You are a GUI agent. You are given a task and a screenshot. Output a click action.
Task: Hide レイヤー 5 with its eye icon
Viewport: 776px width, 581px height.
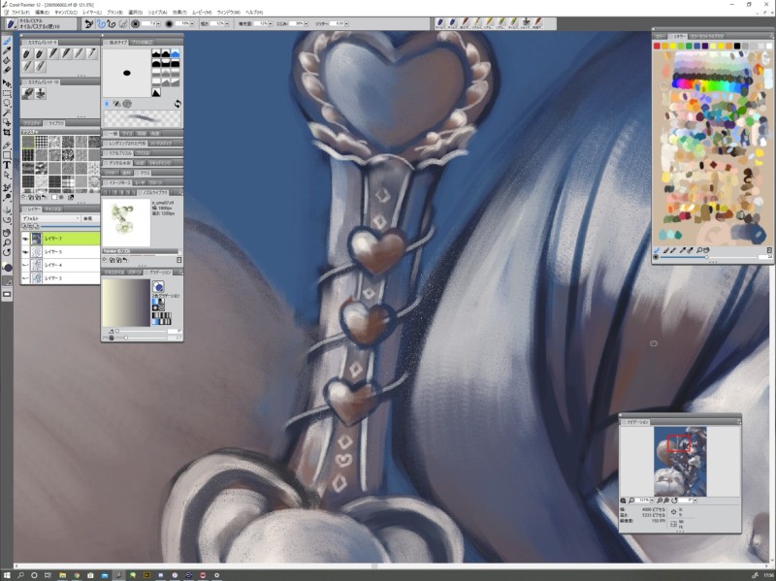click(x=25, y=252)
